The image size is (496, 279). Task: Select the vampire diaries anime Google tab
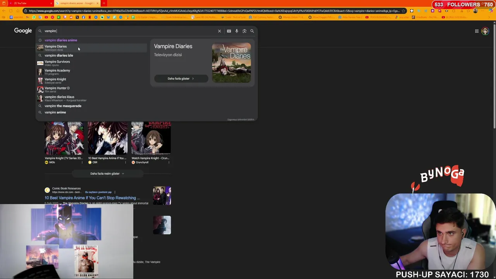[77, 3]
